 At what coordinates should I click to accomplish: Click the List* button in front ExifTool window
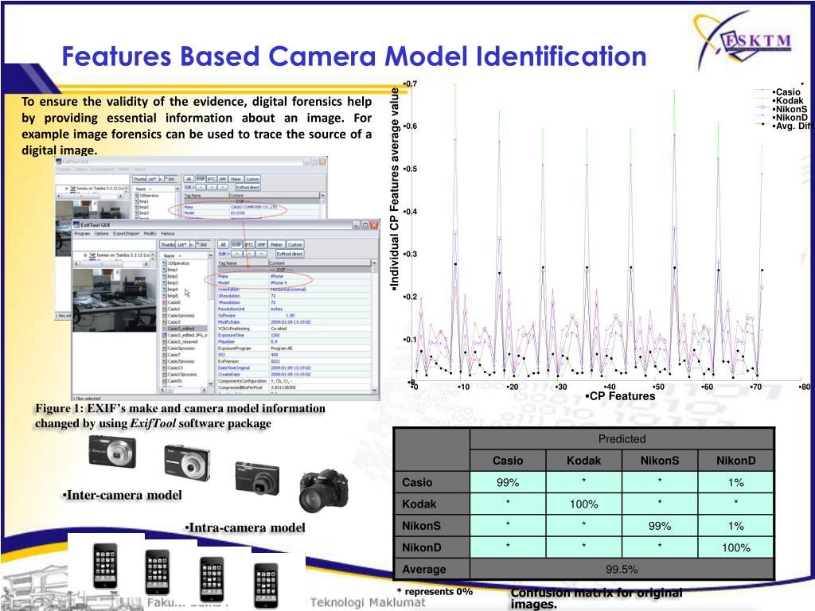click(x=182, y=244)
